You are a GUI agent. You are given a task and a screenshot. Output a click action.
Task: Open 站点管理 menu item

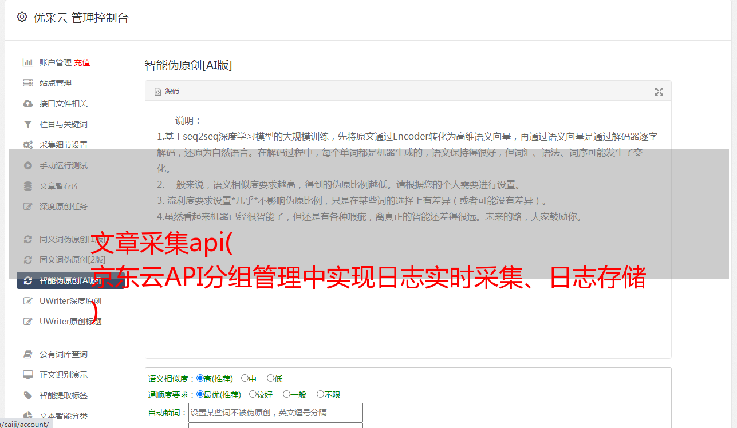coord(56,83)
